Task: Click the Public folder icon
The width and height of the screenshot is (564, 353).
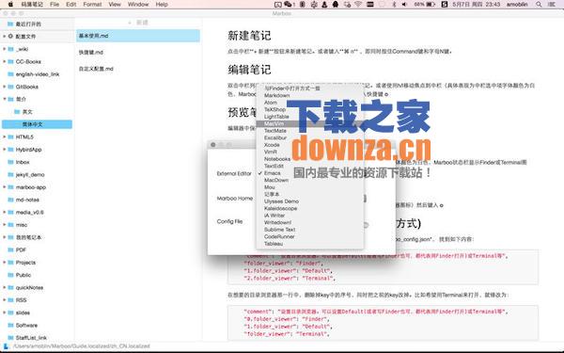Action: point(10,275)
